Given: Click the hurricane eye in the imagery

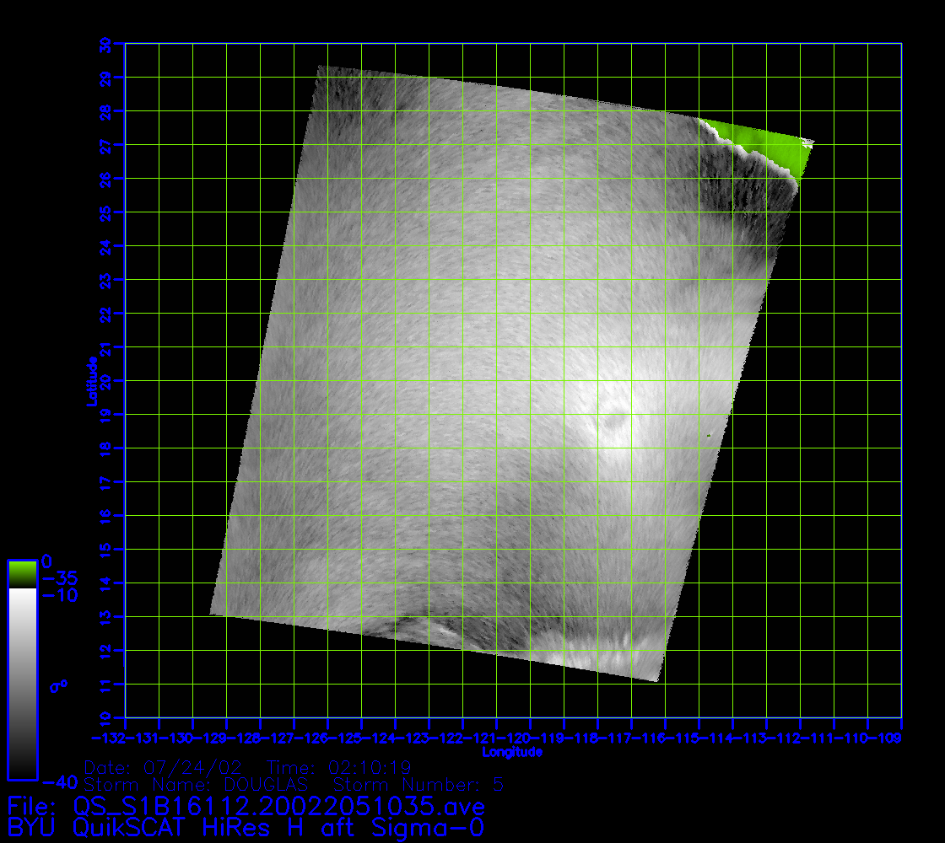Looking at the screenshot, I should pos(613,418).
